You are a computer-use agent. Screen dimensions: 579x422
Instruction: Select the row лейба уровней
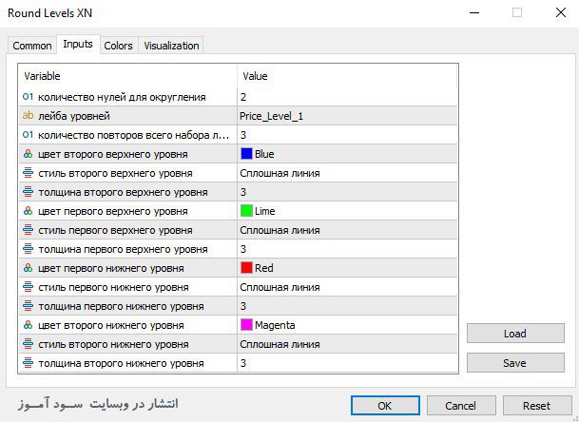pyautogui.click(x=238, y=116)
